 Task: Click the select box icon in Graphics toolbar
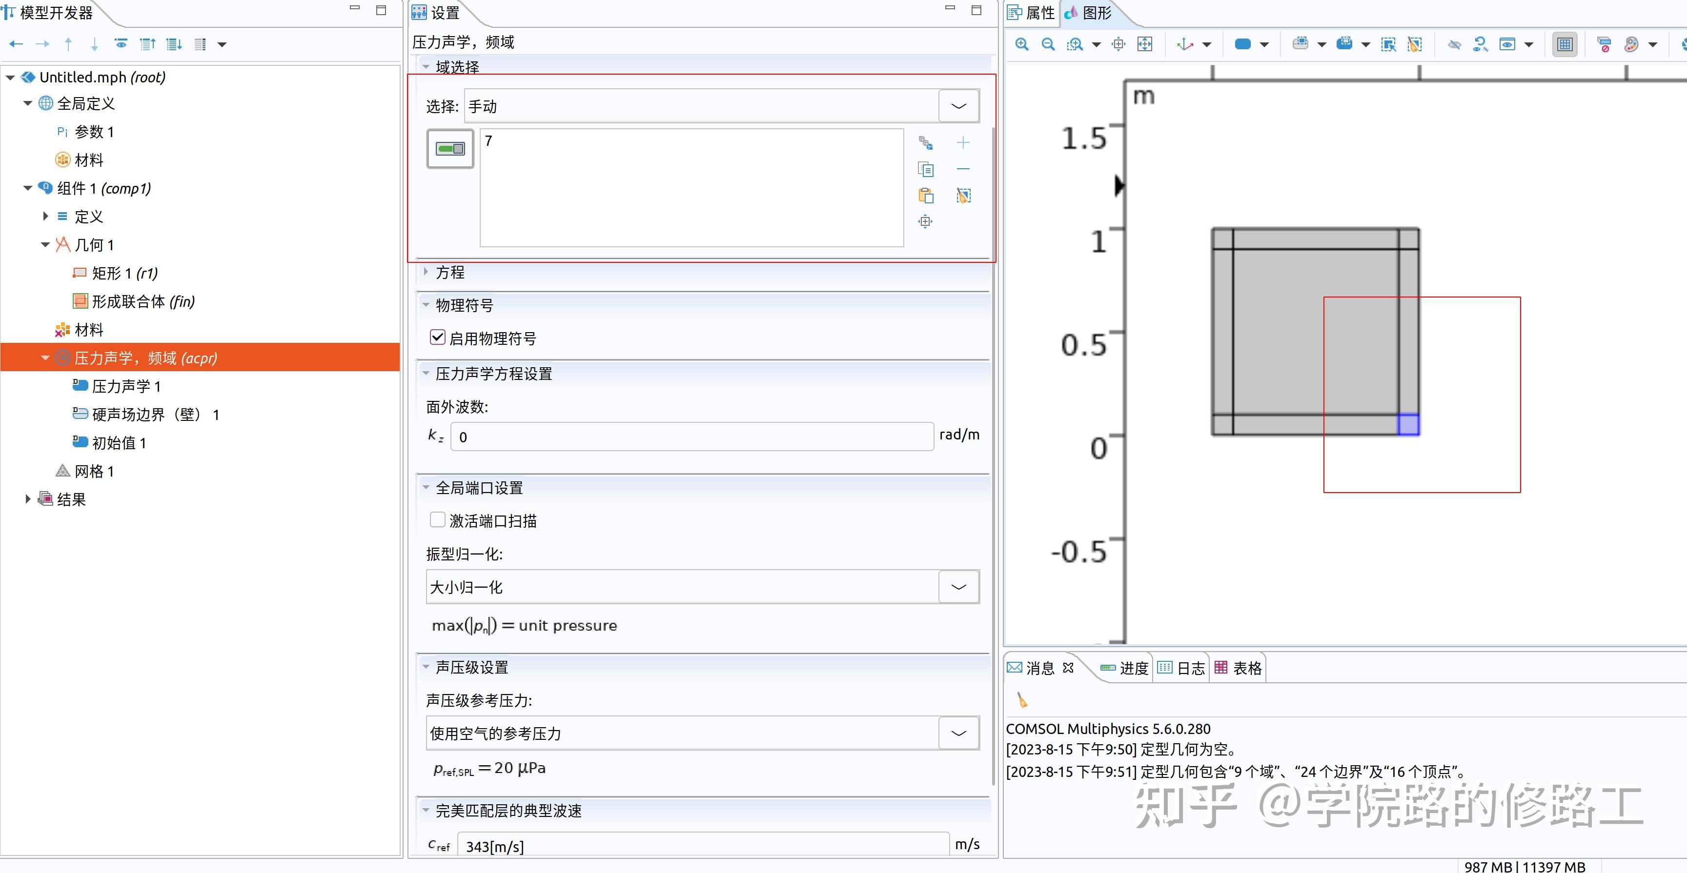pyautogui.click(x=1301, y=44)
